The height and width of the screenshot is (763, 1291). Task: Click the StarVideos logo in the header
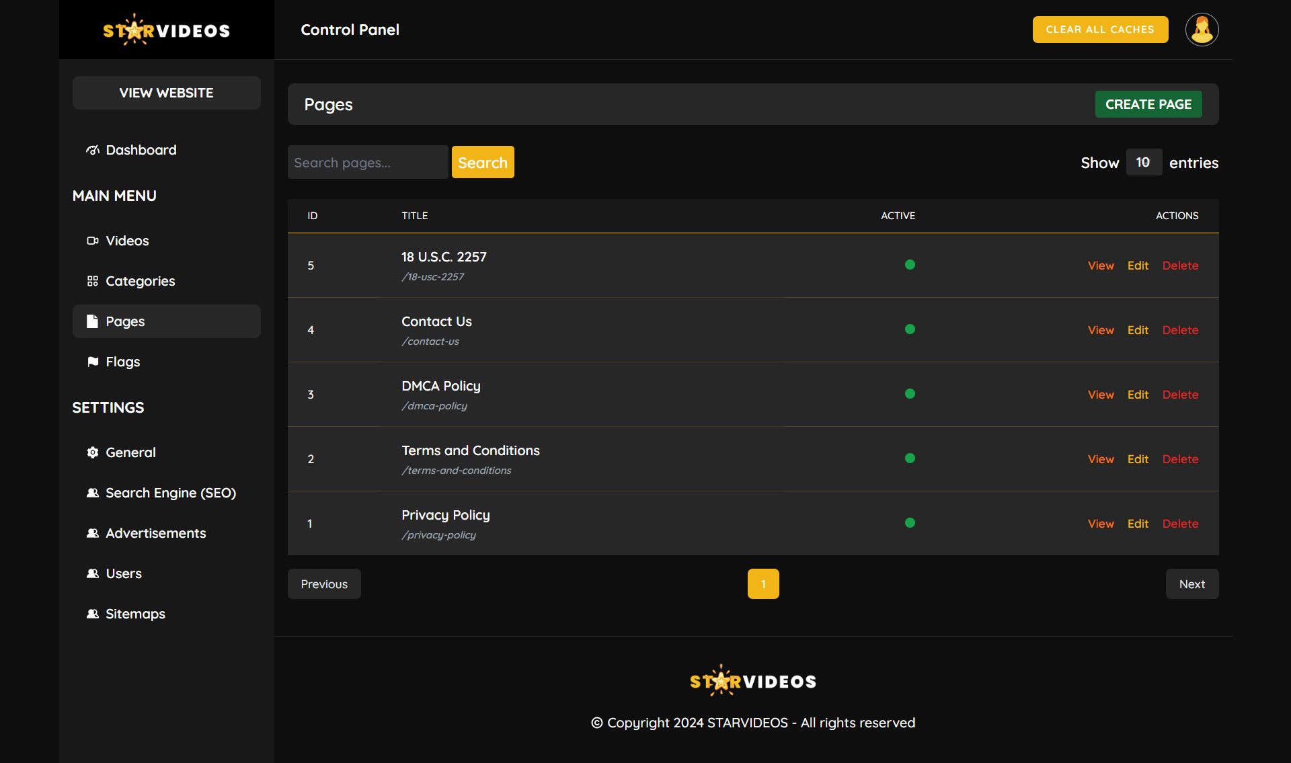(166, 30)
